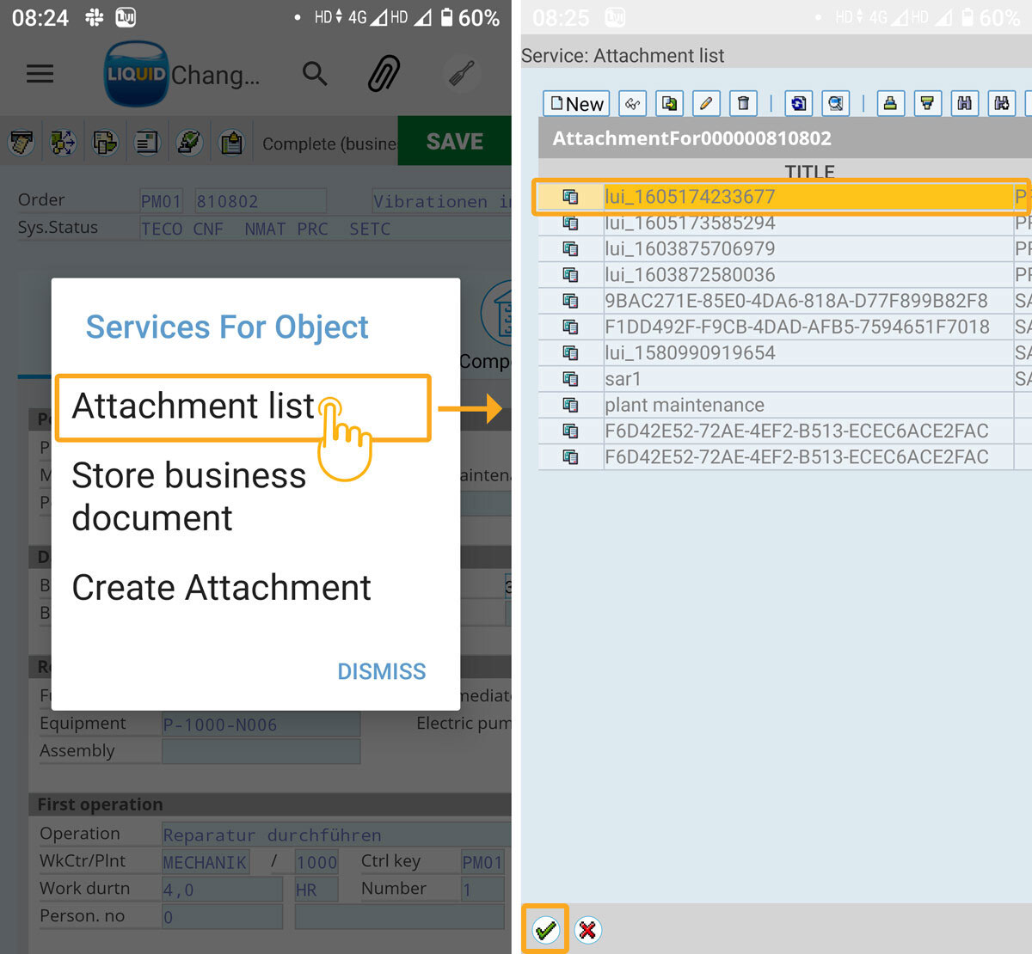Select attachment lui_1605174233677 row
The image size is (1032, 954).
click(690, 197)
